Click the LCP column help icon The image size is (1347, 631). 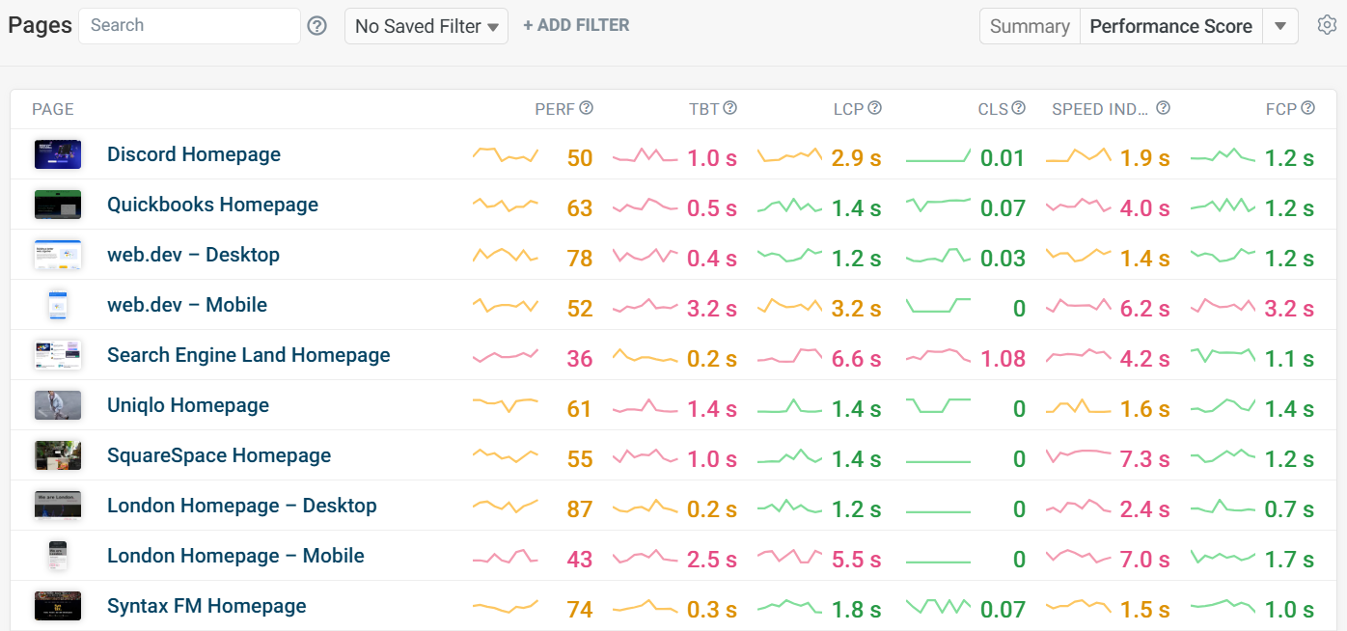[x=874, y=108]
